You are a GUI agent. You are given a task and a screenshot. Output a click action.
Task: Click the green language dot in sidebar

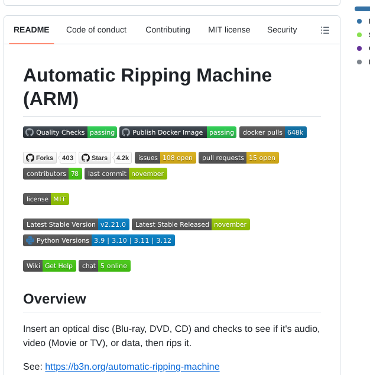coord(359,35)
